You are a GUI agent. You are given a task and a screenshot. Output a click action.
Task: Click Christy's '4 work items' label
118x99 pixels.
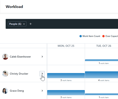104,80
